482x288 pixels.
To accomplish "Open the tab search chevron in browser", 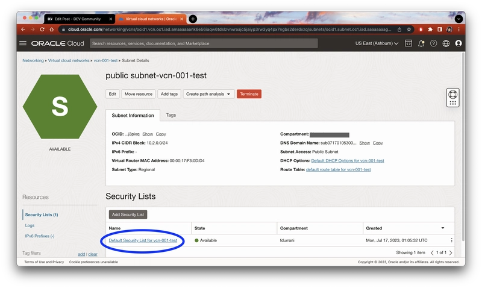I will [459, 19].
